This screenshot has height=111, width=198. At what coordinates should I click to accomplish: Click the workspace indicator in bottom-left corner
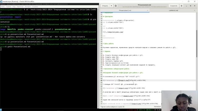(x=1, y=110)
